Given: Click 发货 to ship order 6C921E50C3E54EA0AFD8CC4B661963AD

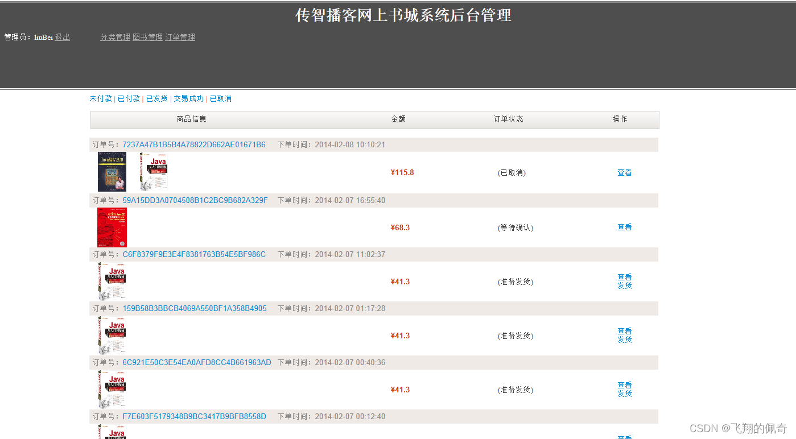Looking at the screenshot, I should point(625,394).
